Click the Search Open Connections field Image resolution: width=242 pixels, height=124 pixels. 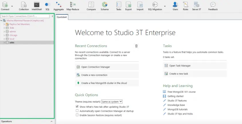(x=25, y=16)
